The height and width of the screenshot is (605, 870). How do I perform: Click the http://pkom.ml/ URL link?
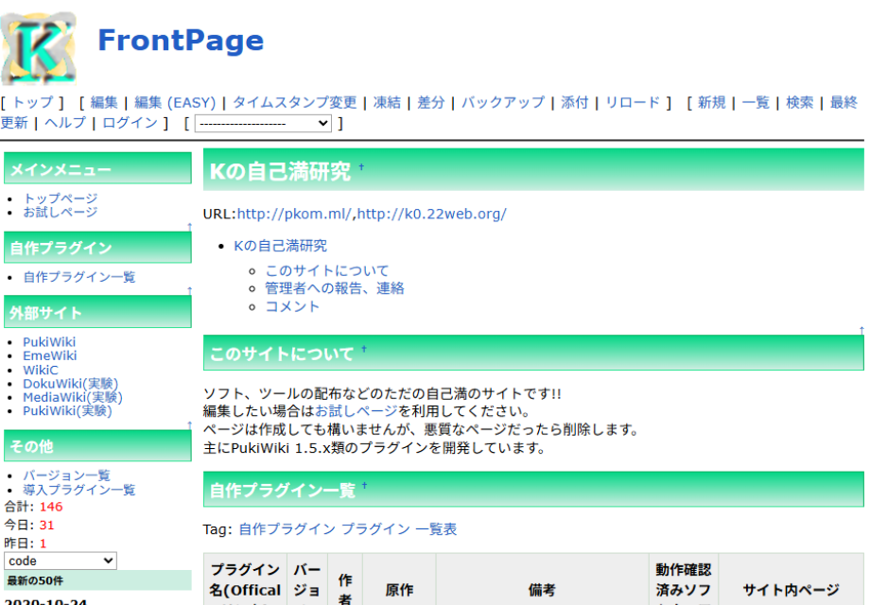point(288,214)
